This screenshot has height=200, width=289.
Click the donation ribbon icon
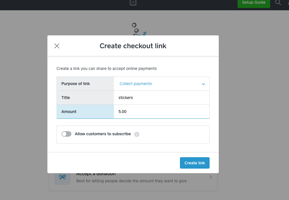click(x=63, y=177)
